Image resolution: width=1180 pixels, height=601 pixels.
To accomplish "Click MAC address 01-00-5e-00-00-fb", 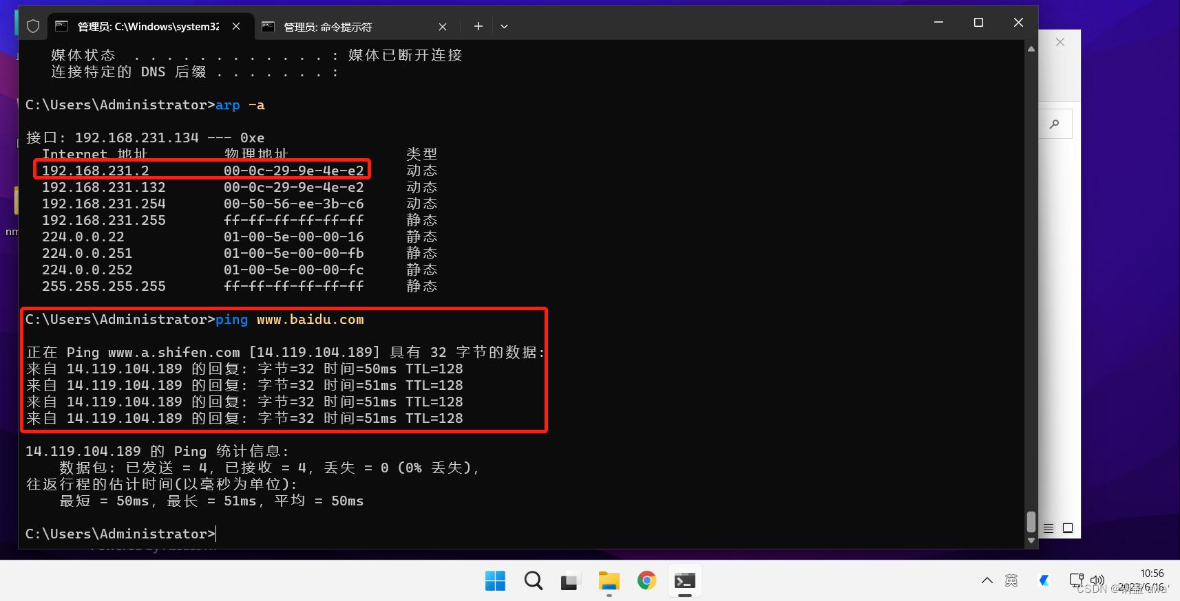I will [x=294, y=253].
